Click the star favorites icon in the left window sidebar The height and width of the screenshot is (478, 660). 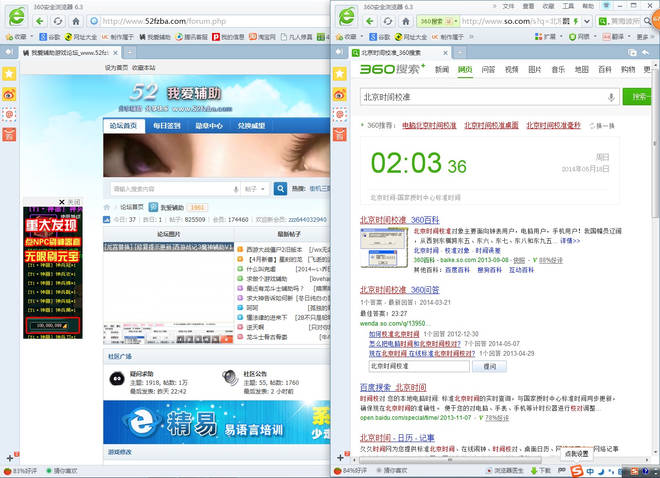point(9,74)
